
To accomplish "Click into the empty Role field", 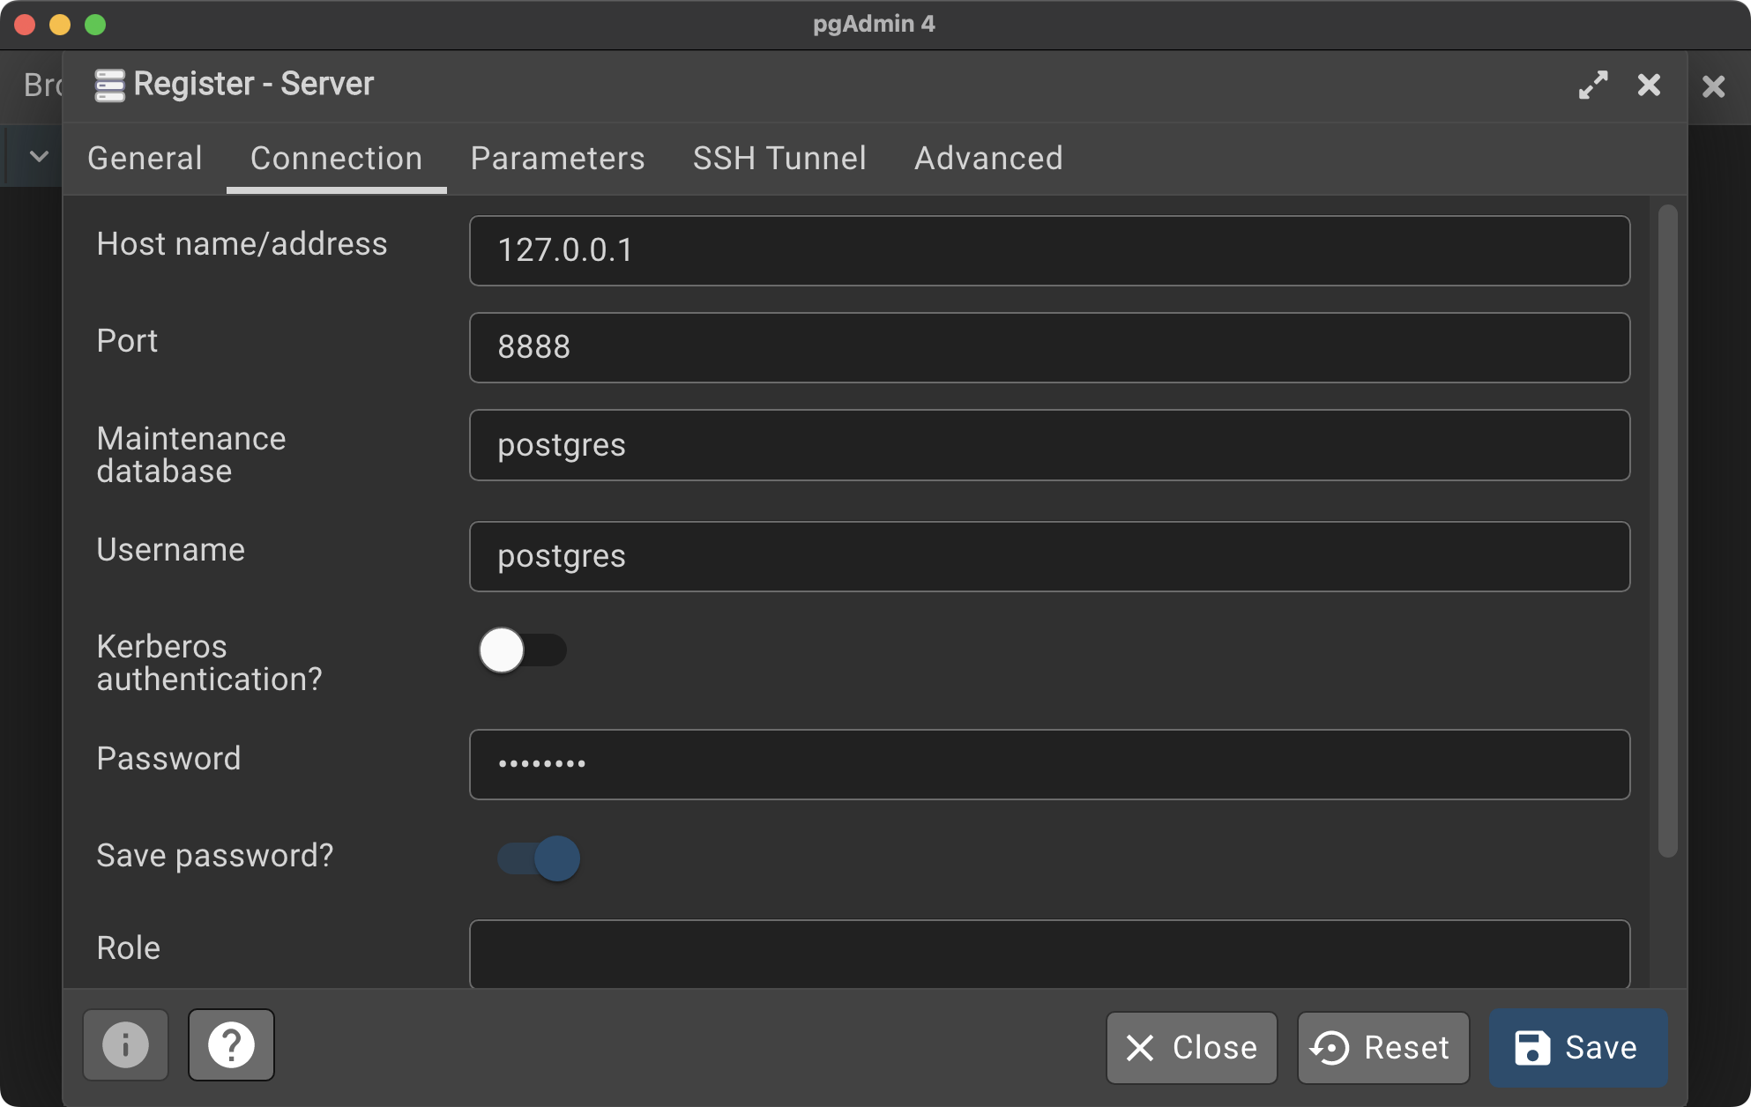I will coord(1049,954).
